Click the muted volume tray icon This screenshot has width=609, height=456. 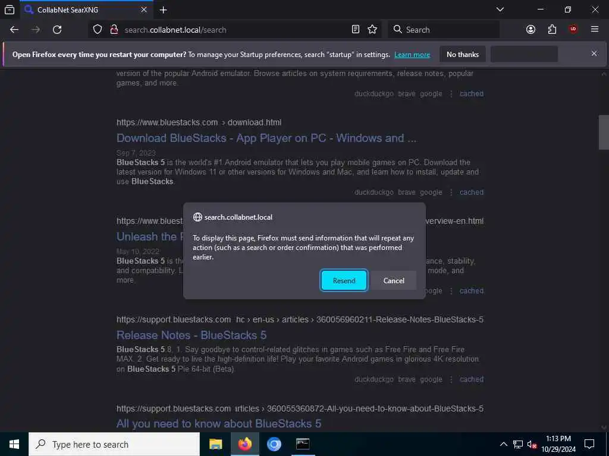(x=532, y=444)
